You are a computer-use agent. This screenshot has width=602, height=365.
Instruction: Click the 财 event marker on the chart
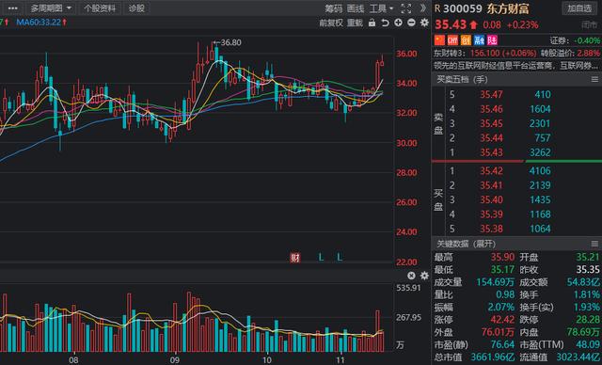(294, 258)
